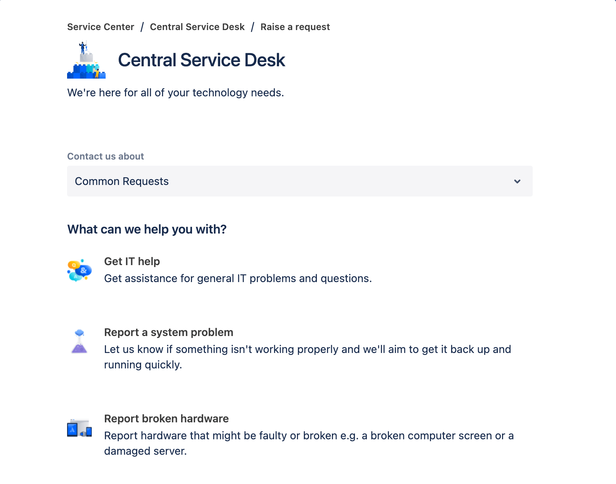Click the Contact us about label
The image size is (616, 484).
tap(106, 156)
